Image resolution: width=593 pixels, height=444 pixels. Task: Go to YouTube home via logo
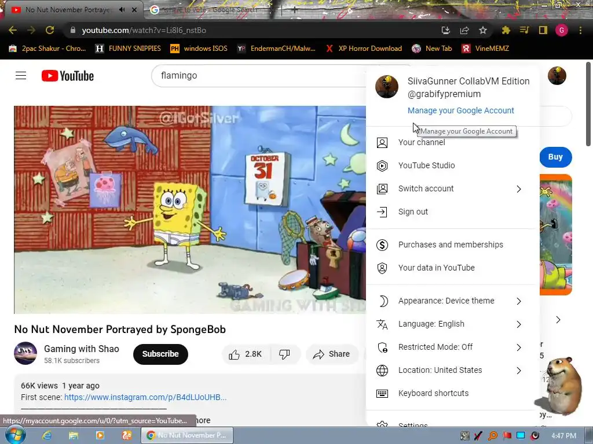(68, 76)
